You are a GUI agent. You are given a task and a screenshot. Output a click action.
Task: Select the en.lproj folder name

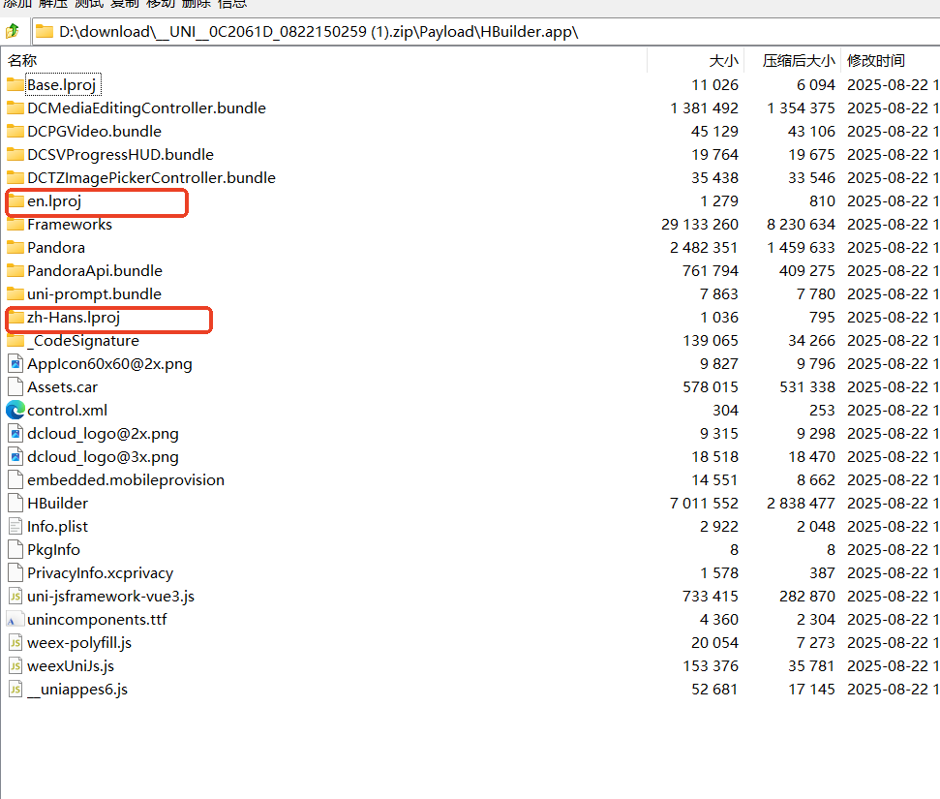[x=54, y=201]
